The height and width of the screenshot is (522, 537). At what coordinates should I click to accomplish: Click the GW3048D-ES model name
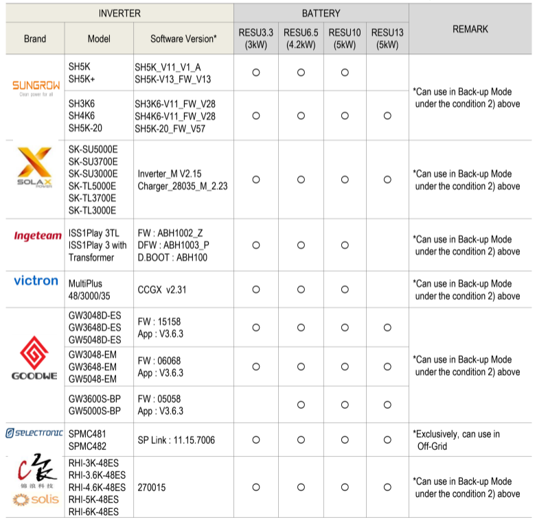(95, 315)
